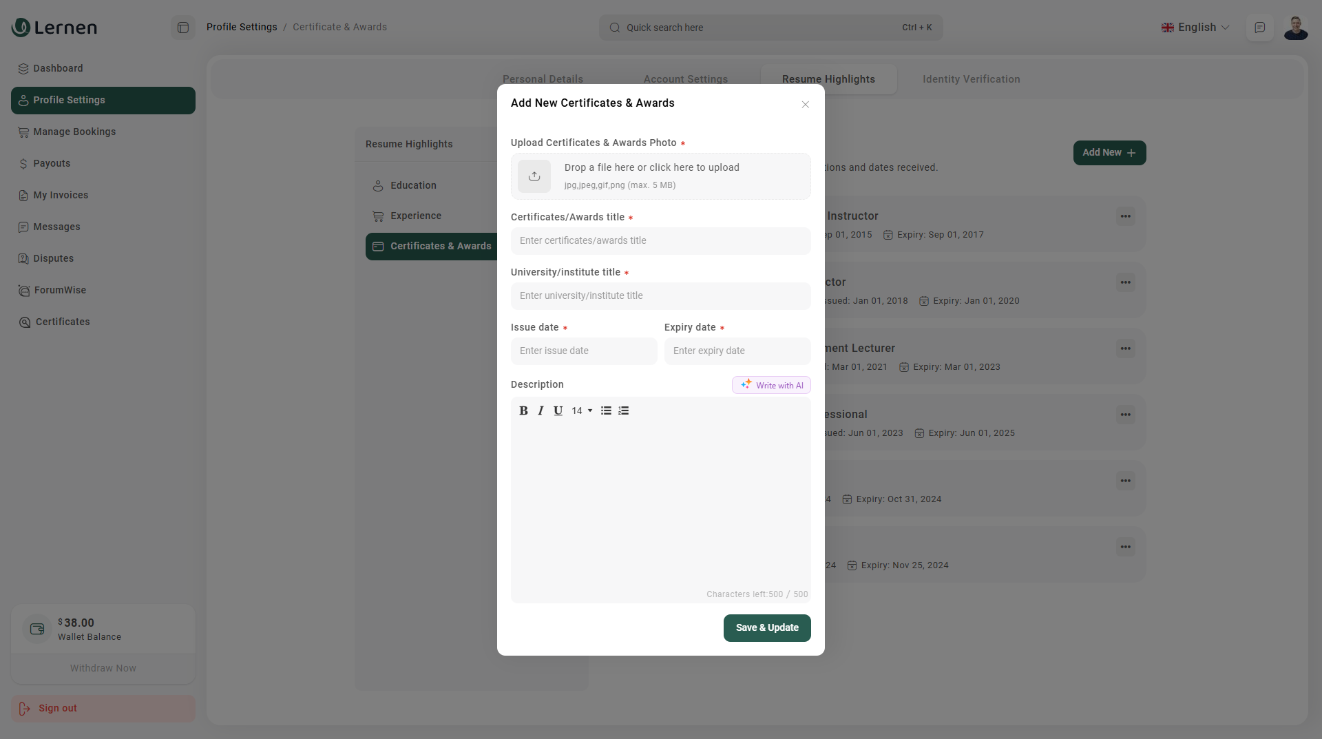Focus the Certificates/Awards title field
Screen dimensions: 1322x739
click(660, 240)
